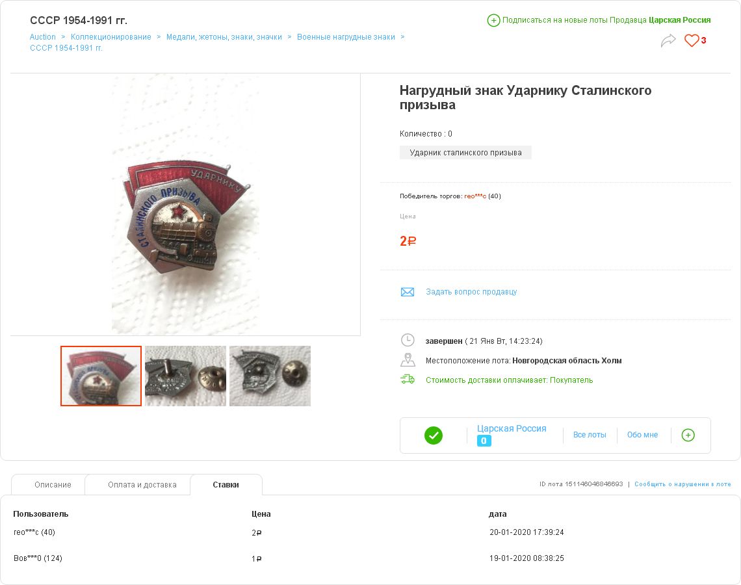The width and height of the screenshot is (741, 585).
Task: Open Задать вопрос продавцу link
Action: tap(471, 292)
